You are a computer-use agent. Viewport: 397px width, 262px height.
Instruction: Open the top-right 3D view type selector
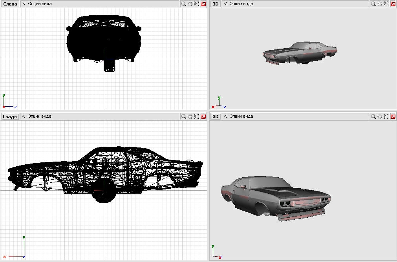(216, 4)
